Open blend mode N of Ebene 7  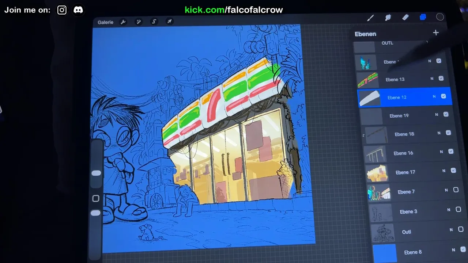point(446,190)
